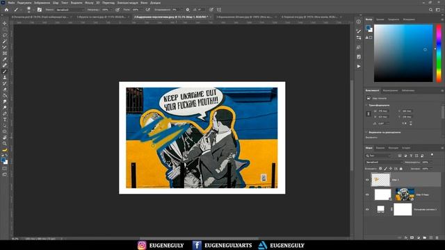445x250 pixels.
Task: Open layer opacity slider arrow
Action: pos(431,162)
